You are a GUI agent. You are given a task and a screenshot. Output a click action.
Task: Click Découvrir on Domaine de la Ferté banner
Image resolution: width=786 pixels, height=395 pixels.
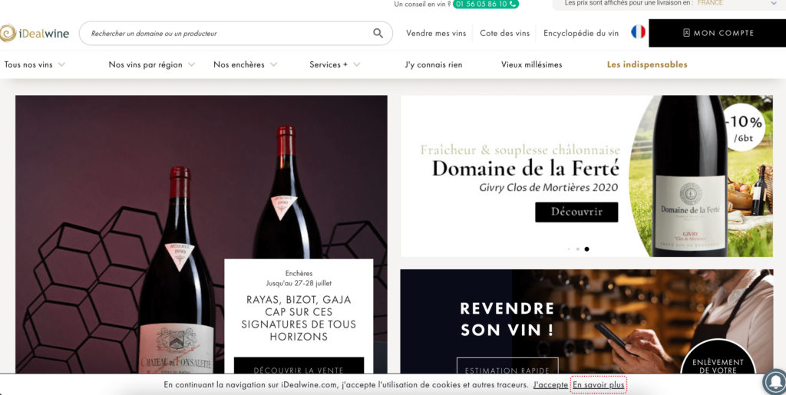pyautogui.click(x=576, y=212)
